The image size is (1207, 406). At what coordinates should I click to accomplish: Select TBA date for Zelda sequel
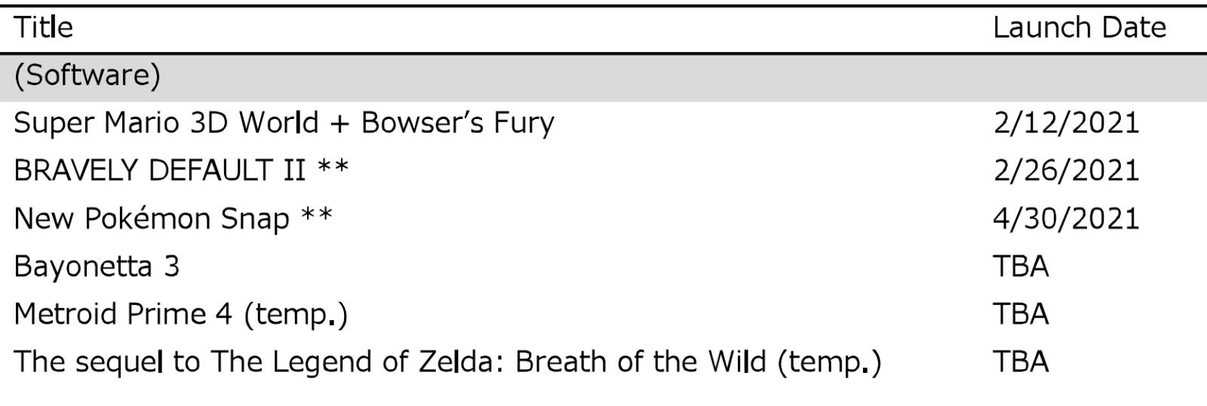point(1020,362)
